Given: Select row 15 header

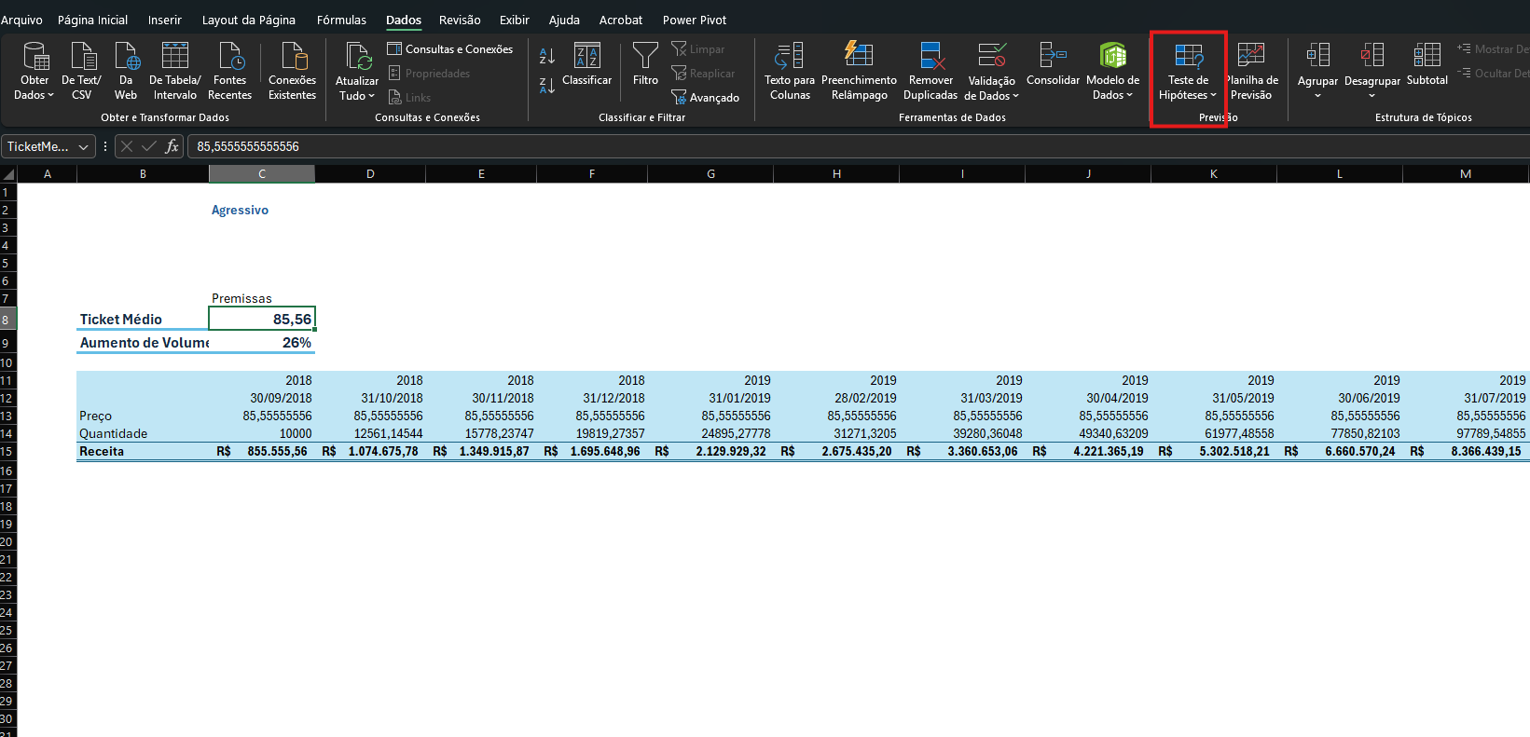Looking at the screenshot, I should pos(7,451).
